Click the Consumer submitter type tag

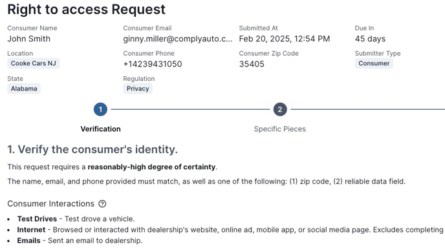[374, 63]
